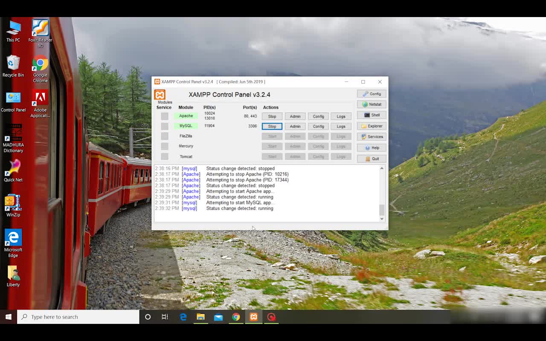Click the Mercury module label
The height and width of the screenshot is (341, 546).
186,146
